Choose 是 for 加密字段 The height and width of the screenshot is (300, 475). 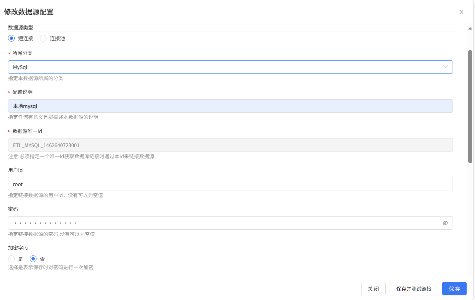(x=11, y=259)
